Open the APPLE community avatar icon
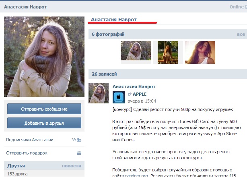The height and width of the screenshot is (177, 247). coord(119,97)
